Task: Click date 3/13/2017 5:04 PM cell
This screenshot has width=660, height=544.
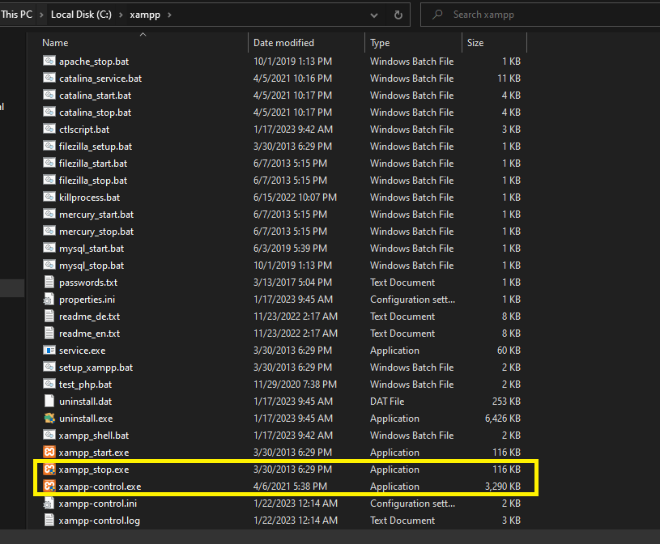Action: tap(292, 283)
